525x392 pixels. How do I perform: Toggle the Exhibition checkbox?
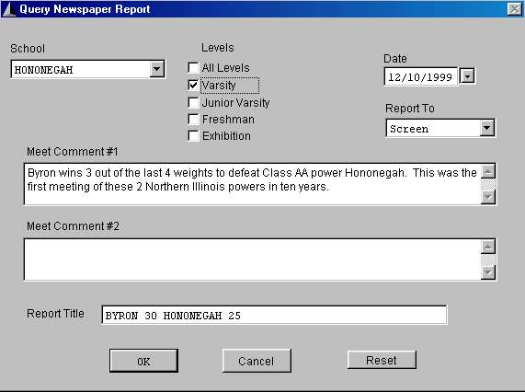point(193,135)
